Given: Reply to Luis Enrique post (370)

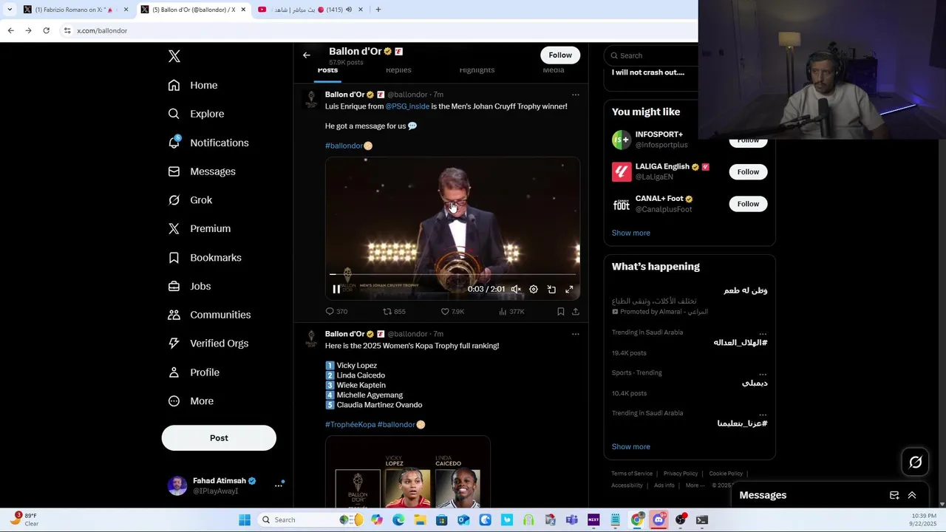Looking at the screenshot, I should (x=336, y=312).
